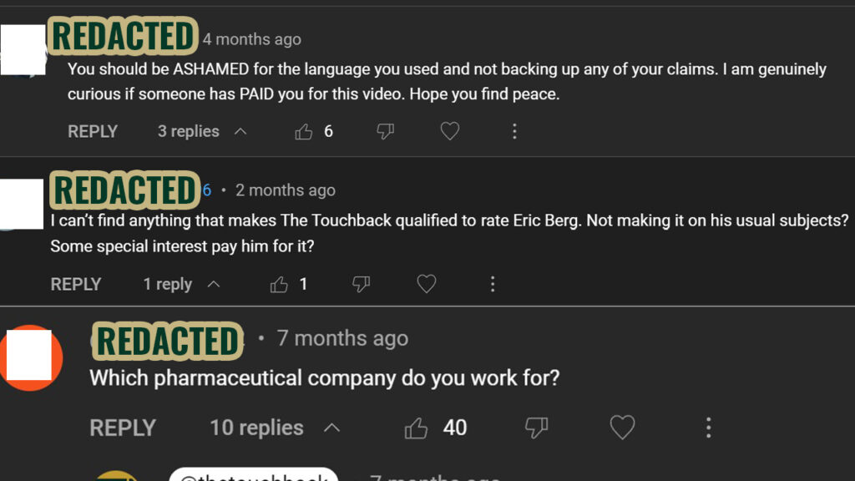Thumbs up the Eric Berg comment

click(279, 285)
